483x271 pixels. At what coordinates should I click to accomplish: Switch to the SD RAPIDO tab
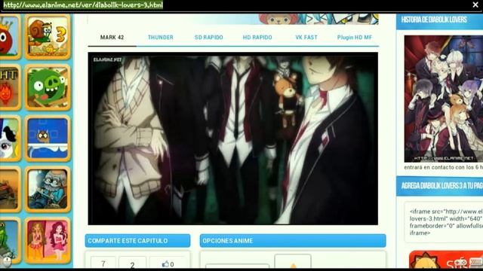(209, 38)
